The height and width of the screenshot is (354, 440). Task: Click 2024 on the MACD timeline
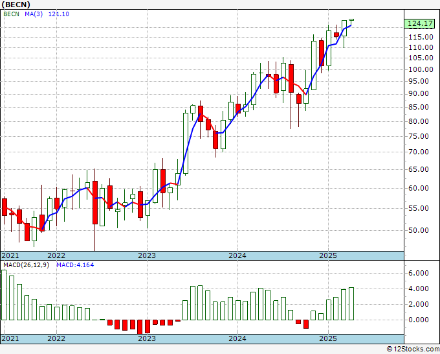pyautogui.click(x=237, y=338)
